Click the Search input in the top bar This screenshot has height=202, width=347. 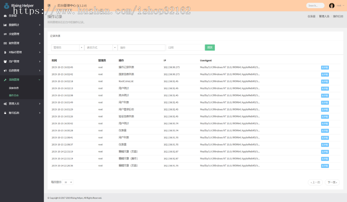315,6
